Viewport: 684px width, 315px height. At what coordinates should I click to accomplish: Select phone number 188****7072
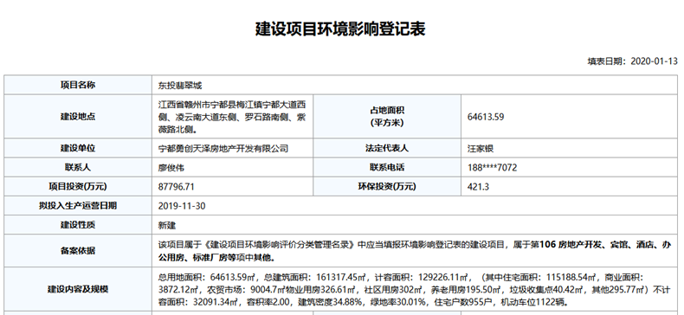492,168
